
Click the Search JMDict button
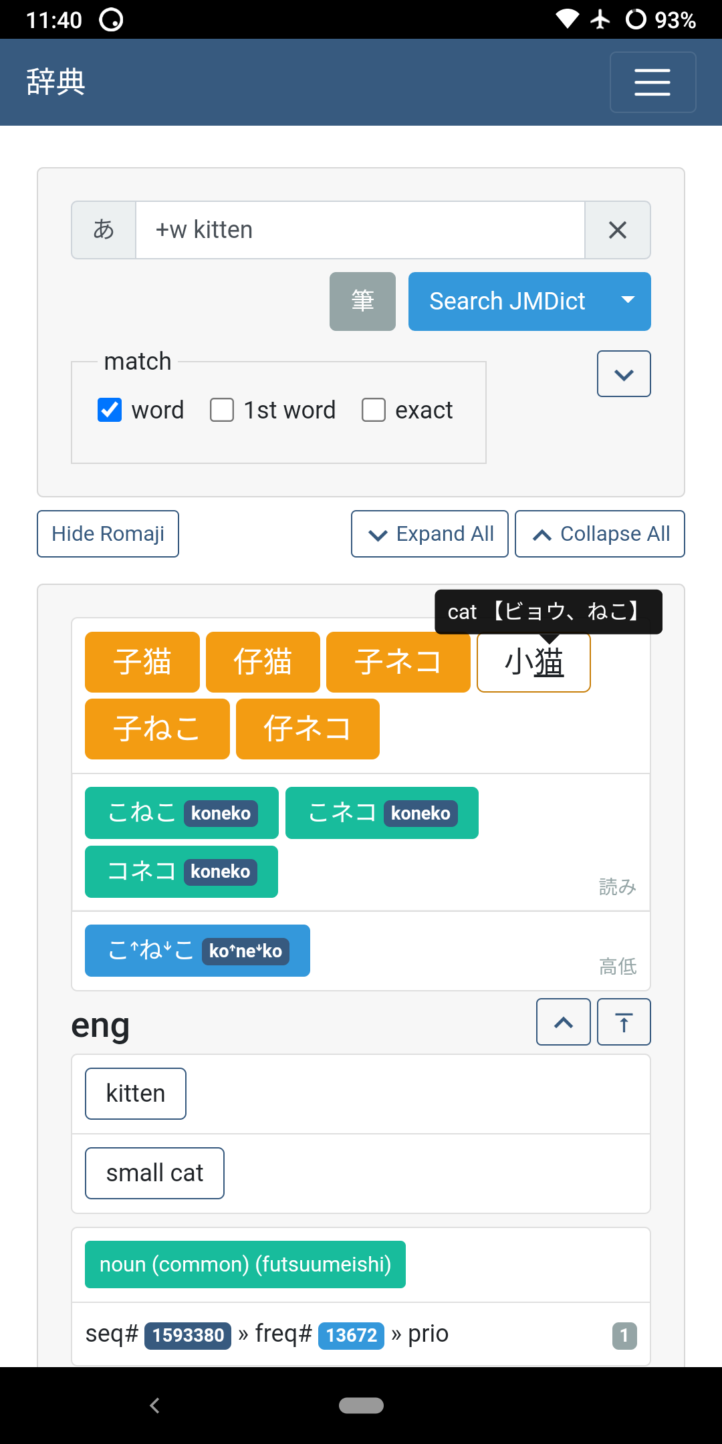click(507, 302)
